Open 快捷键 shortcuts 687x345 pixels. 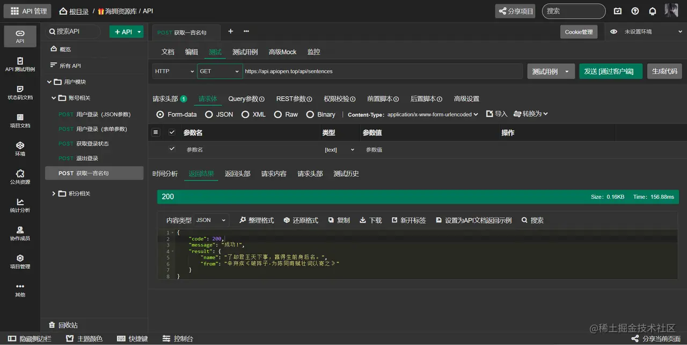coord(132,339)
